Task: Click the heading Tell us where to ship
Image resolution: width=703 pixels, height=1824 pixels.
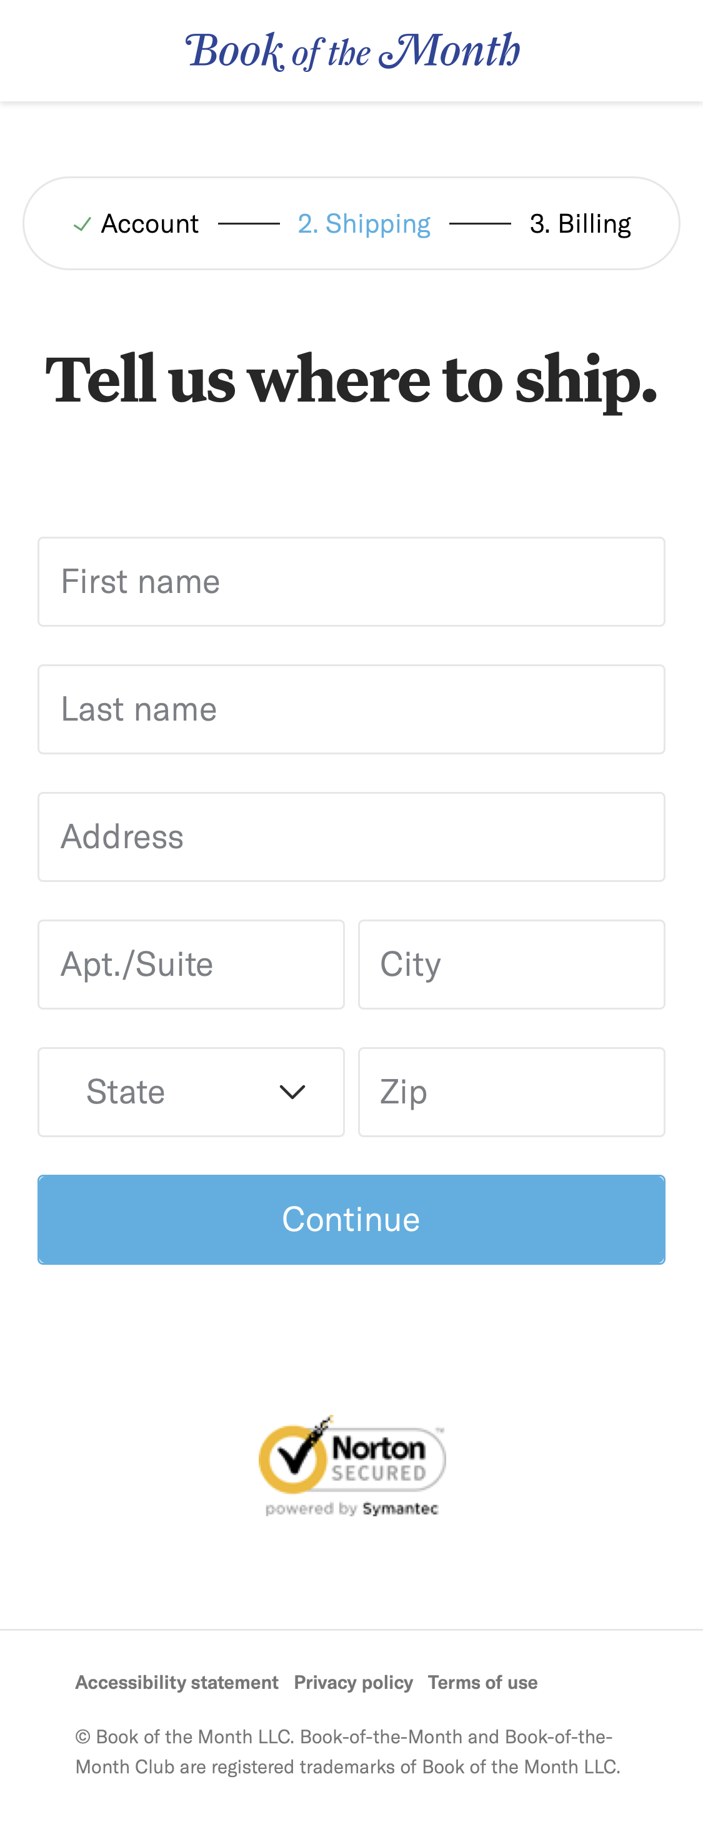Action: (x=351, y=380)
